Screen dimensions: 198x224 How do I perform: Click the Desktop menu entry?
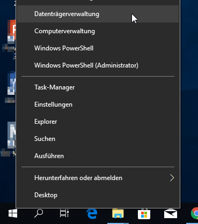point(98,195)
